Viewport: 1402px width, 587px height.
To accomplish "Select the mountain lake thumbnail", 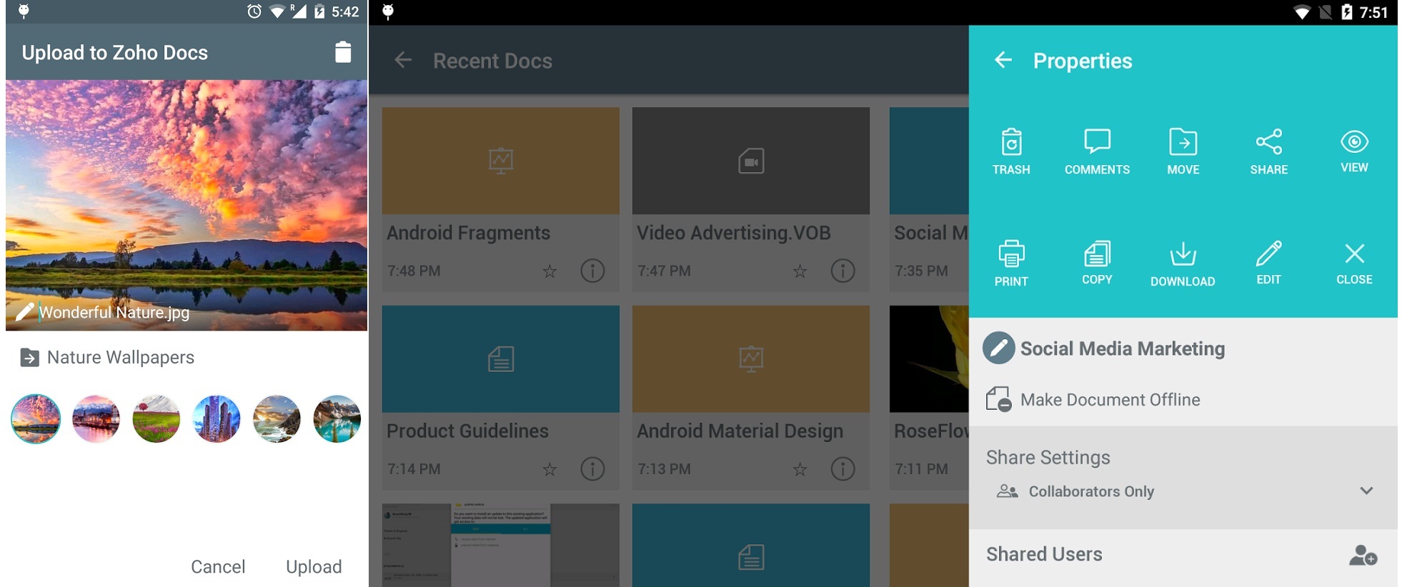I will pos(337,419).
